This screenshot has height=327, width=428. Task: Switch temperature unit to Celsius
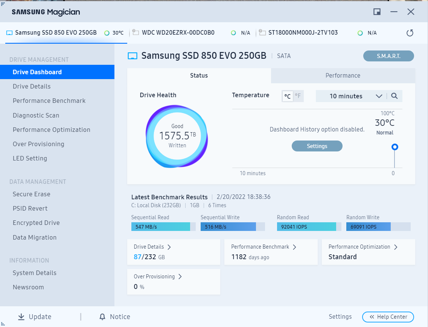pos(287,96)
